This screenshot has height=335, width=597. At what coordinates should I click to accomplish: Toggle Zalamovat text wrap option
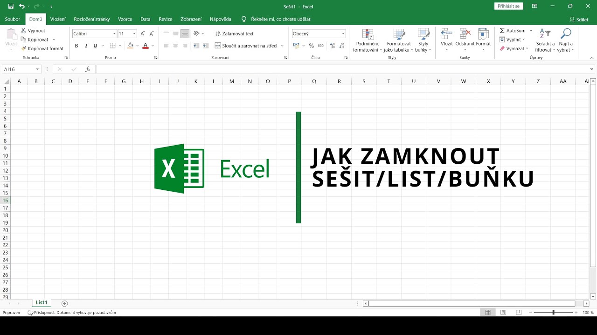235,33
